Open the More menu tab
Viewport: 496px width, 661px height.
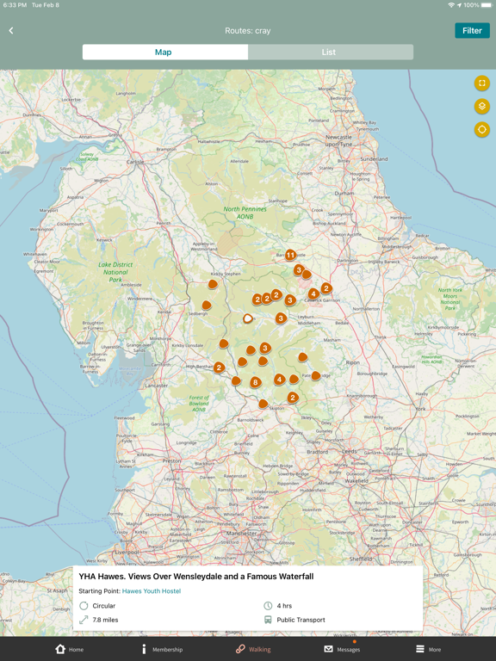[x=429, y=649]
